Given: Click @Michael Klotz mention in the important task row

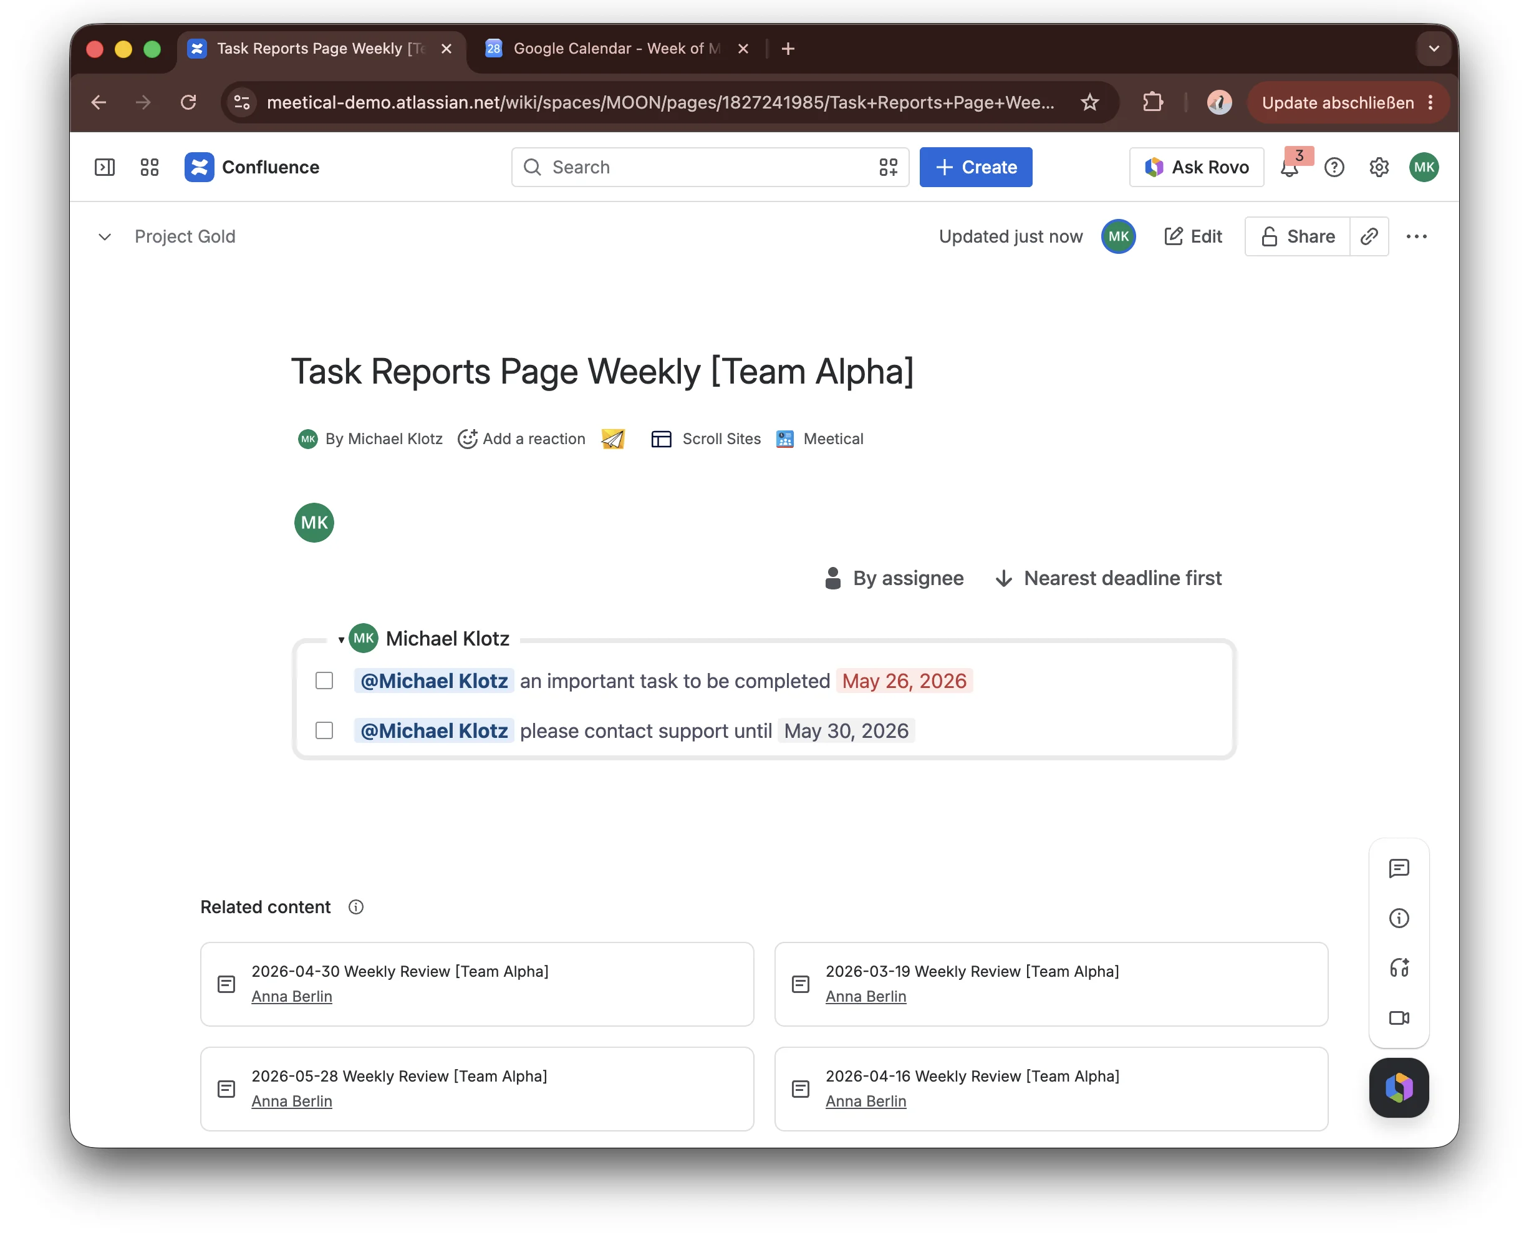Looking at the screenshot, I should [433, 681].
